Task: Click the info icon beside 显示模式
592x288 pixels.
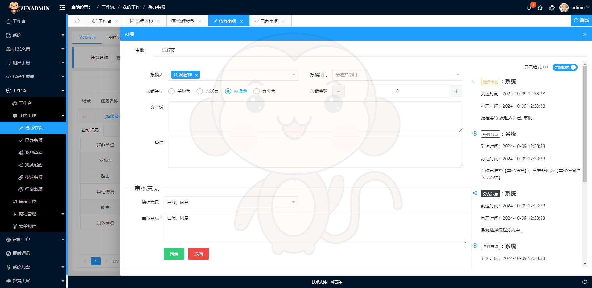Action: click(x=545, y=67)
